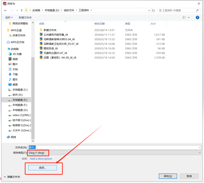Go up one folder level

click(21, 11)
